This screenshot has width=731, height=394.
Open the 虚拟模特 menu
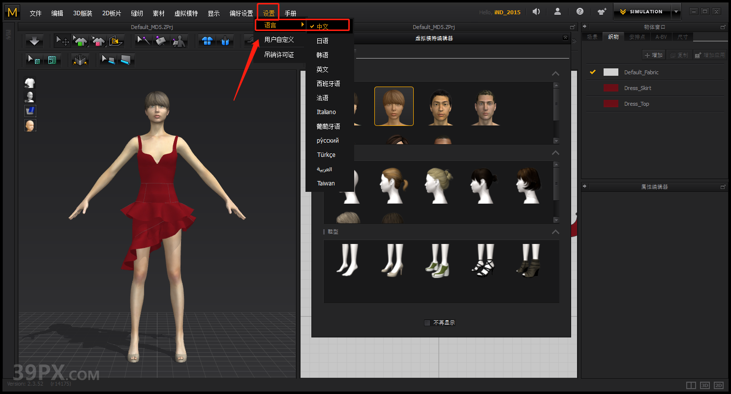[186, 13]
